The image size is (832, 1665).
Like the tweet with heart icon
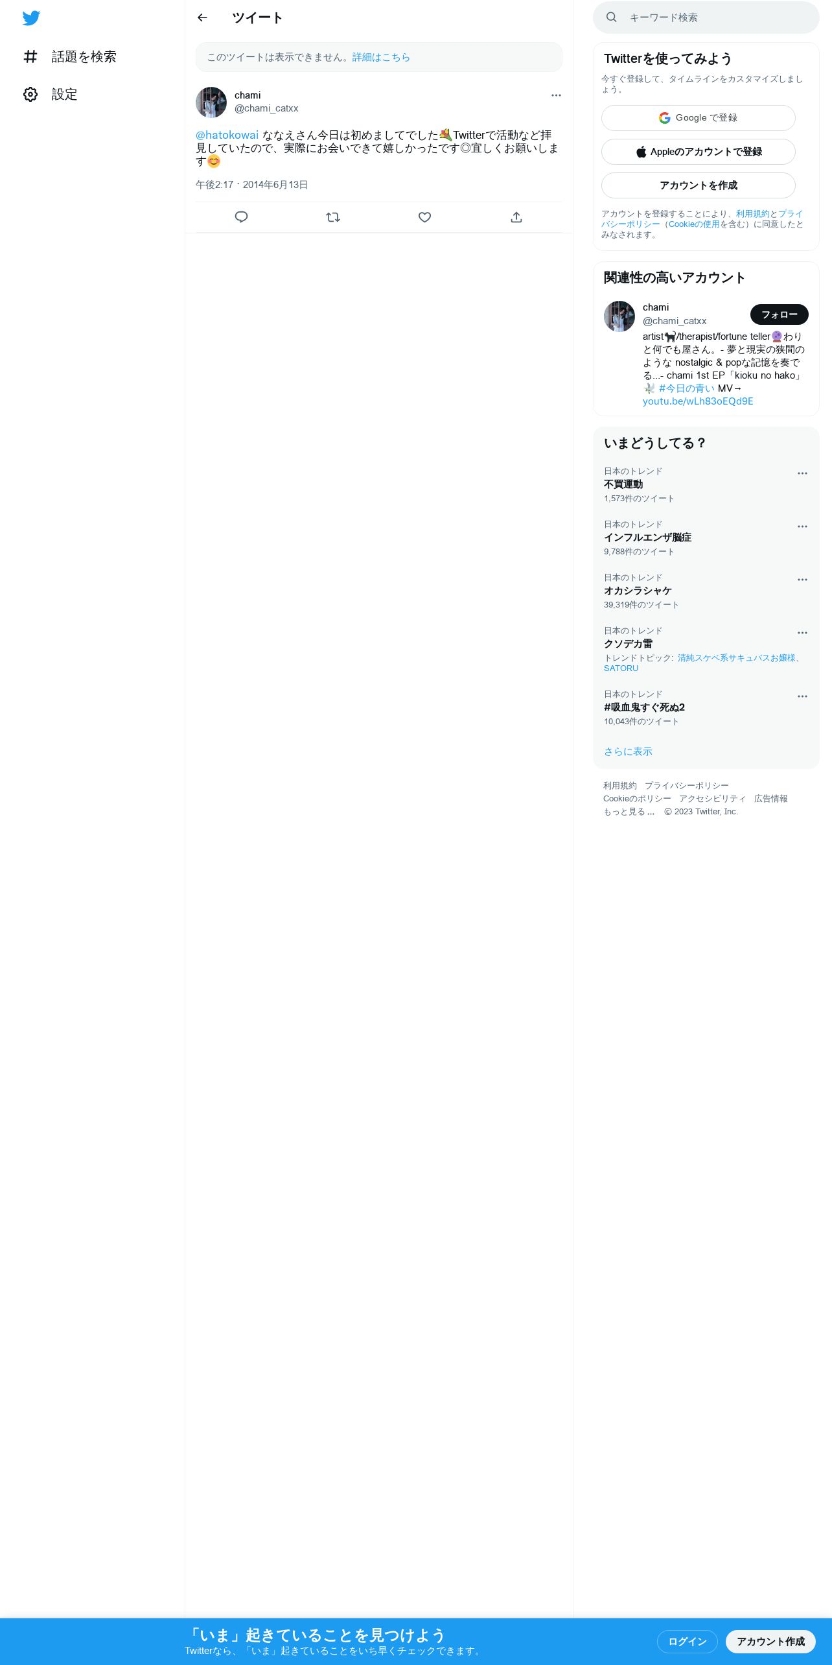[x=424, y=217]
